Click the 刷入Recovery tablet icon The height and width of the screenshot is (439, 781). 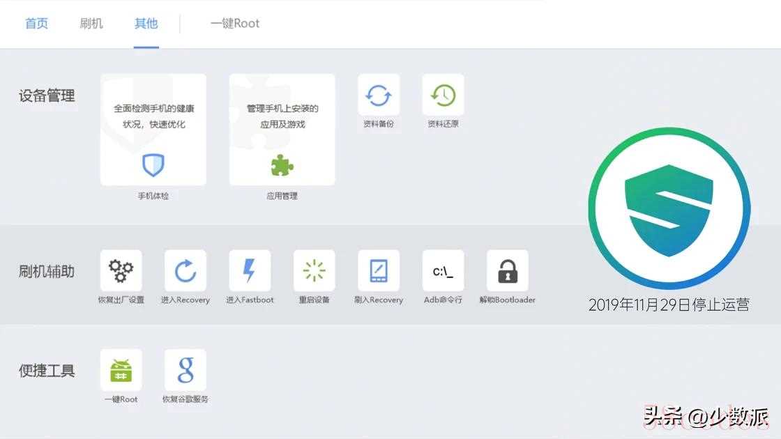[x=379, y=270]
